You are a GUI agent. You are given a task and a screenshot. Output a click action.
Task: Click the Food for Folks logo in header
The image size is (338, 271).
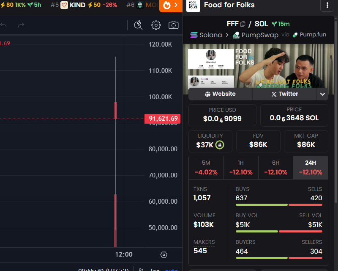(x=193, y=6)
